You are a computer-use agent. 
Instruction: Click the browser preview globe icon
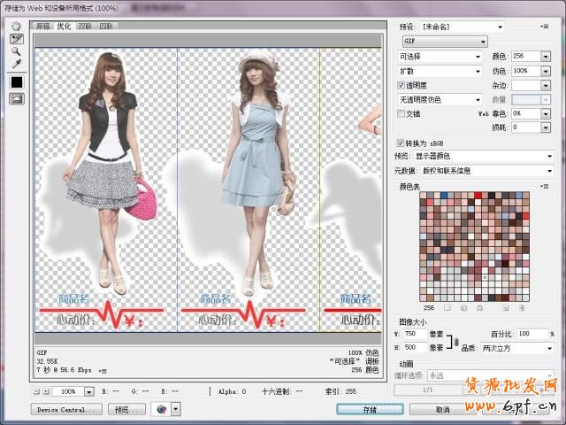(x=160, y=409)
